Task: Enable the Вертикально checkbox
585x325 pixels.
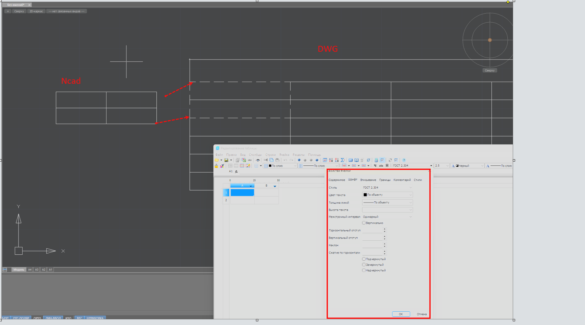Action: pyautogui.click(x=364, y=223)
